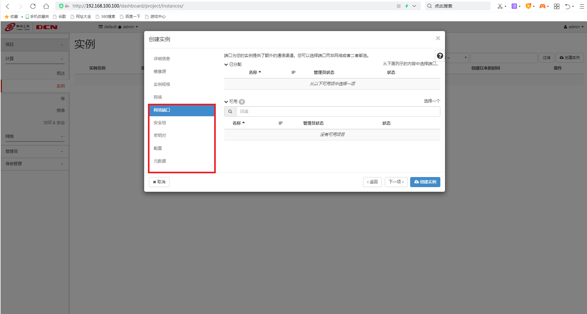Screen dimensions: 587x314
Task: Click the browser forward arrow
Action: point(20,6)
